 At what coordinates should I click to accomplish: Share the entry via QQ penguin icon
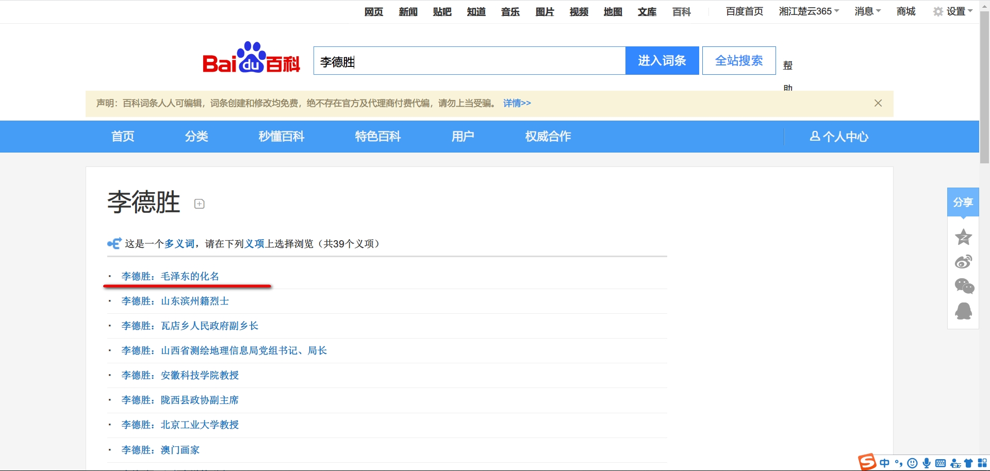point(963,311)
